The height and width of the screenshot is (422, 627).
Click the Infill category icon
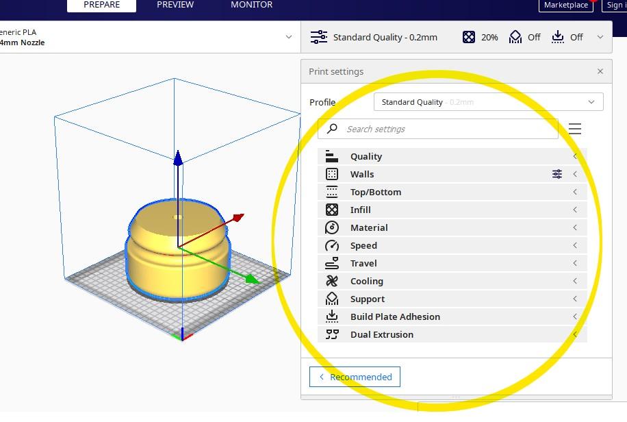tap(332, 210)
